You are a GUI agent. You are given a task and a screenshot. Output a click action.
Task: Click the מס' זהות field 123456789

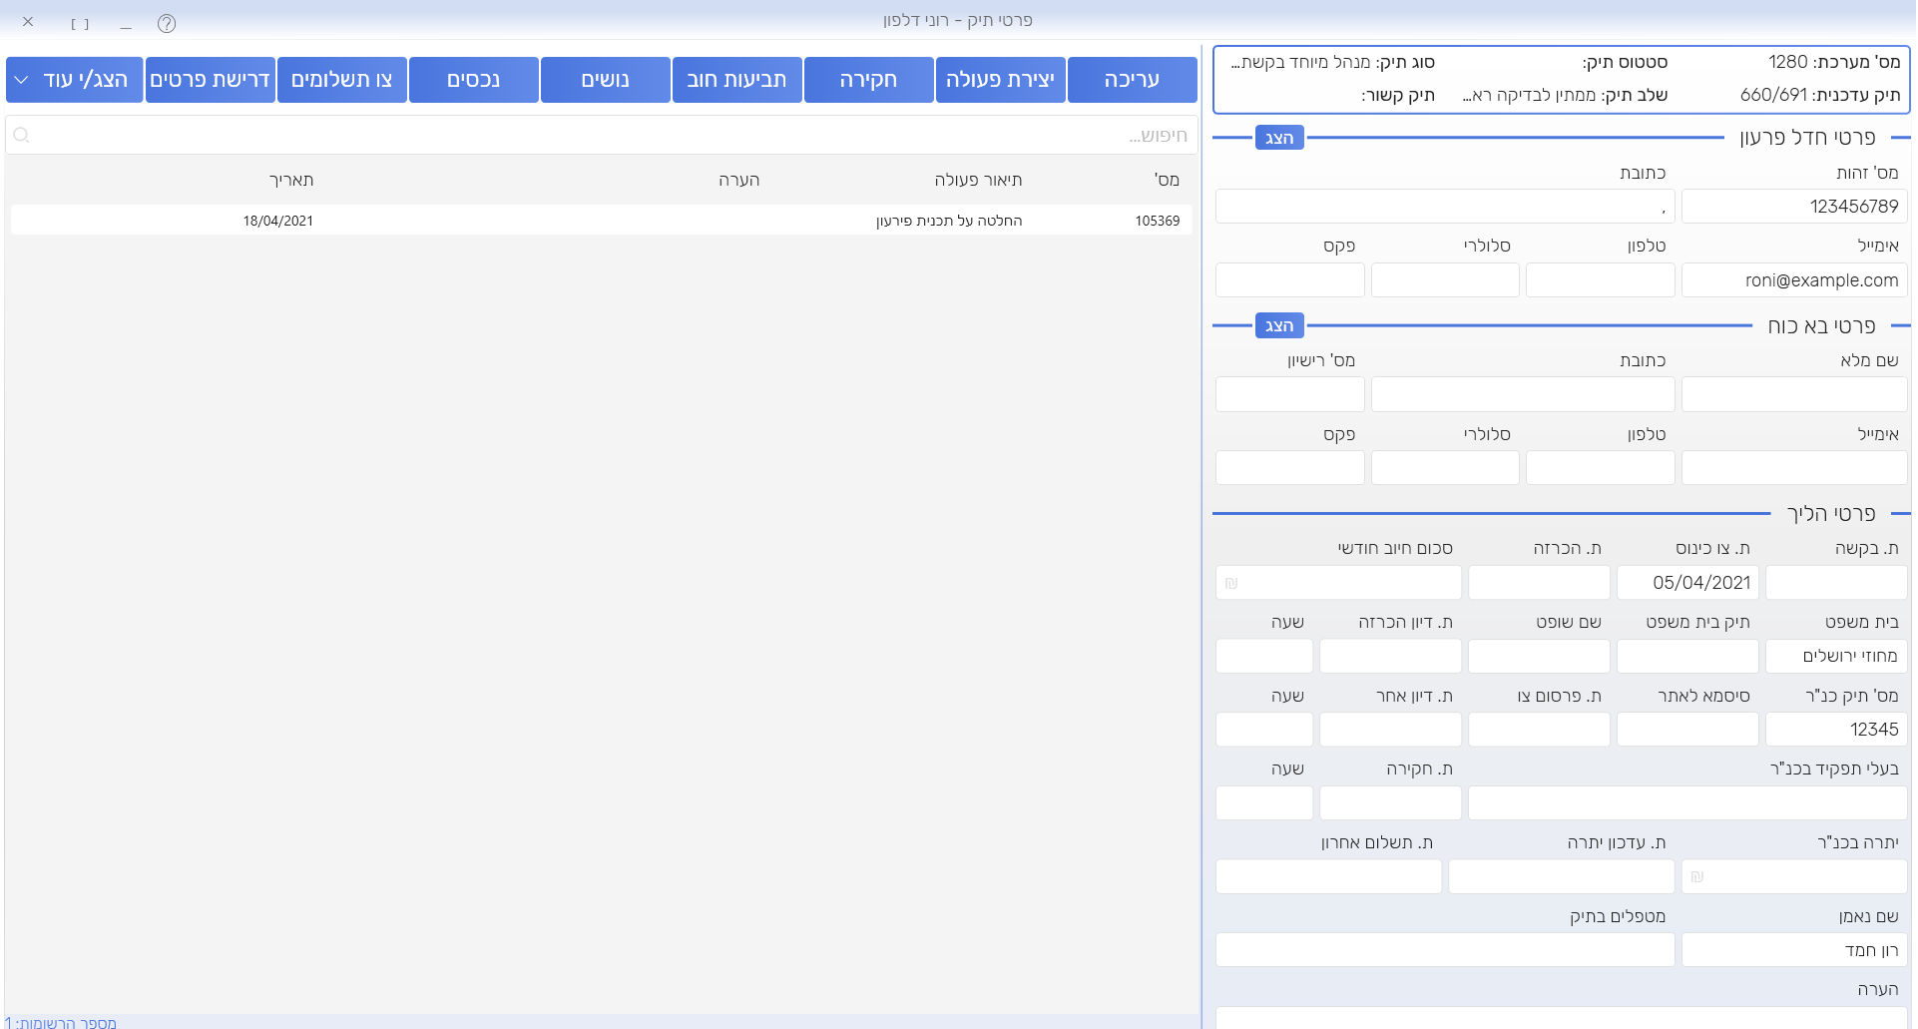(x=1794, y=207)
